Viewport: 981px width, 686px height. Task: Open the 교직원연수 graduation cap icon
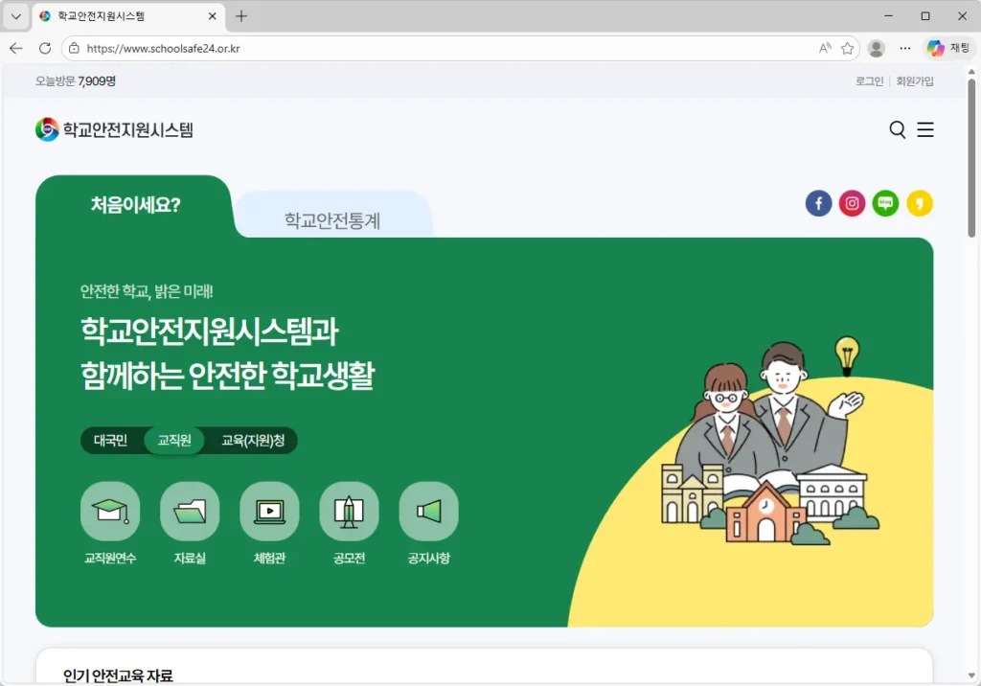[x=110, y=512]
